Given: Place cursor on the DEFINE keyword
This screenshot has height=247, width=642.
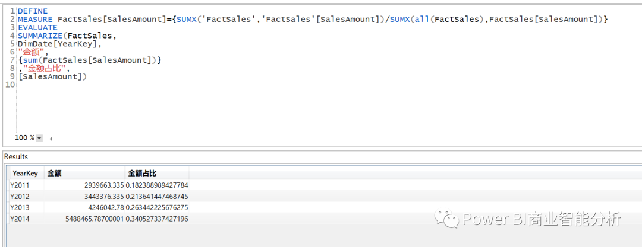Looking at the screenshot, I should pos(32,11).
